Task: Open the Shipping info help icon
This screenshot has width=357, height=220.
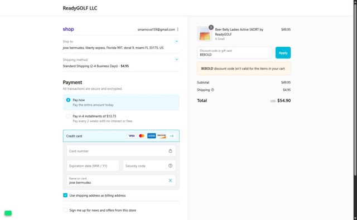Action: [213, 90]
